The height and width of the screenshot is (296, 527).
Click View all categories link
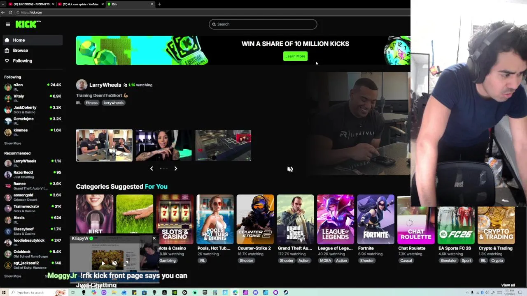coord(508,285)
